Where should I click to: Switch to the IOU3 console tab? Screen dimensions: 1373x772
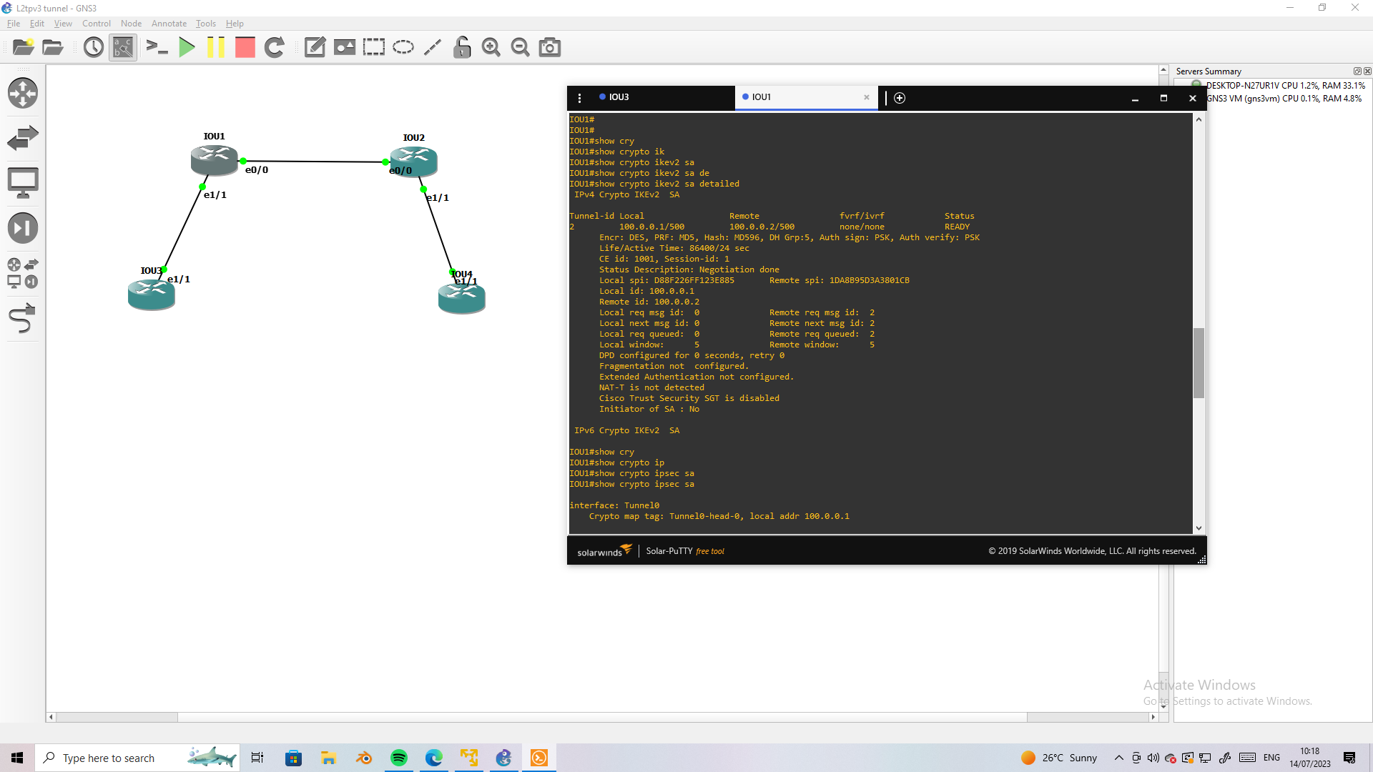click(619, 96)
